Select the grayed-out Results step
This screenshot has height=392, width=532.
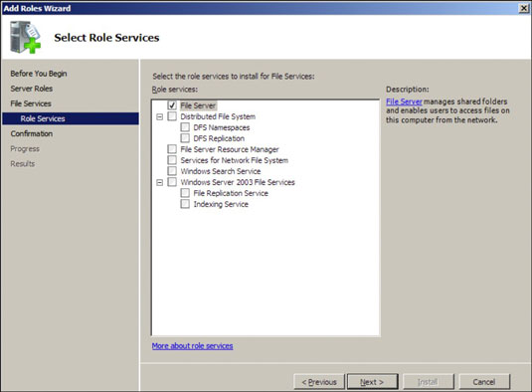[23, 163]
